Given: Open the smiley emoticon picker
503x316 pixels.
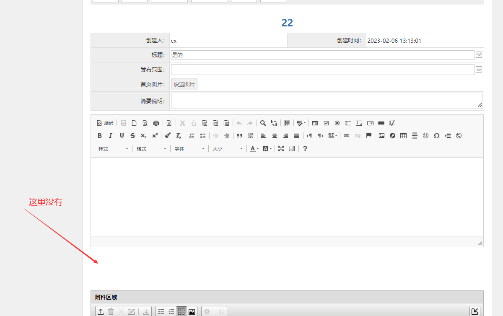Looking at the screenshot, I should [x=425, y=135].
